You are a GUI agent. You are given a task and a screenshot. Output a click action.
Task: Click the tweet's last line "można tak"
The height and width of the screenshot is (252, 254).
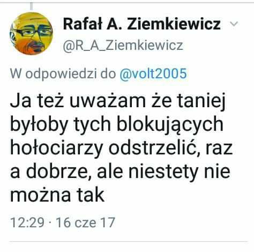tap(57, 195)
